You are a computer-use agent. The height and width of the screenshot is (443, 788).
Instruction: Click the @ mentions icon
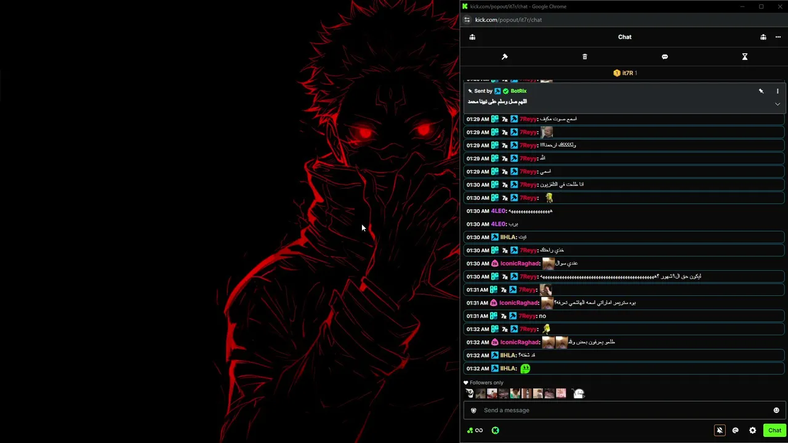click(735, 431)
